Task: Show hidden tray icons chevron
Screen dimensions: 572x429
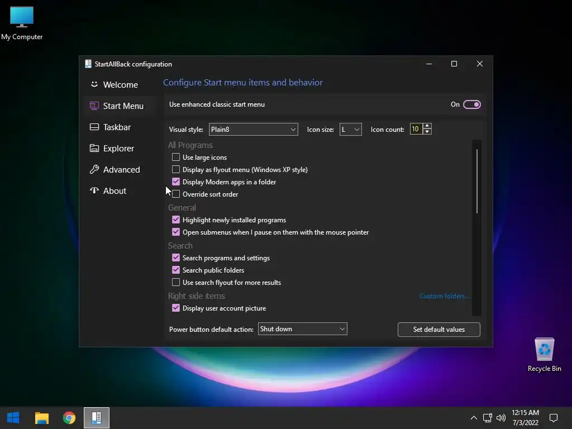Action: (474, 418)
